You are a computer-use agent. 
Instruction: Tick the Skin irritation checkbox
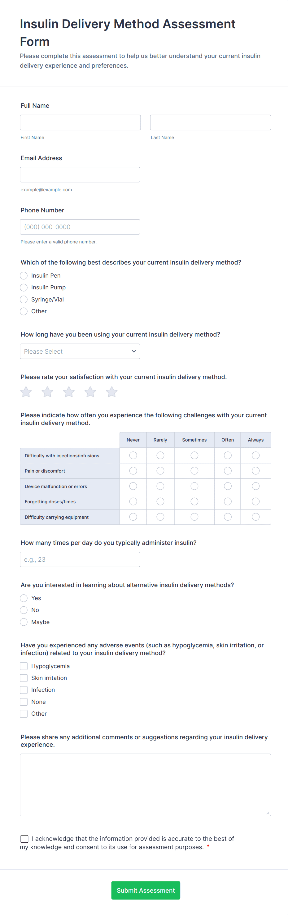(x=24, y=678)
